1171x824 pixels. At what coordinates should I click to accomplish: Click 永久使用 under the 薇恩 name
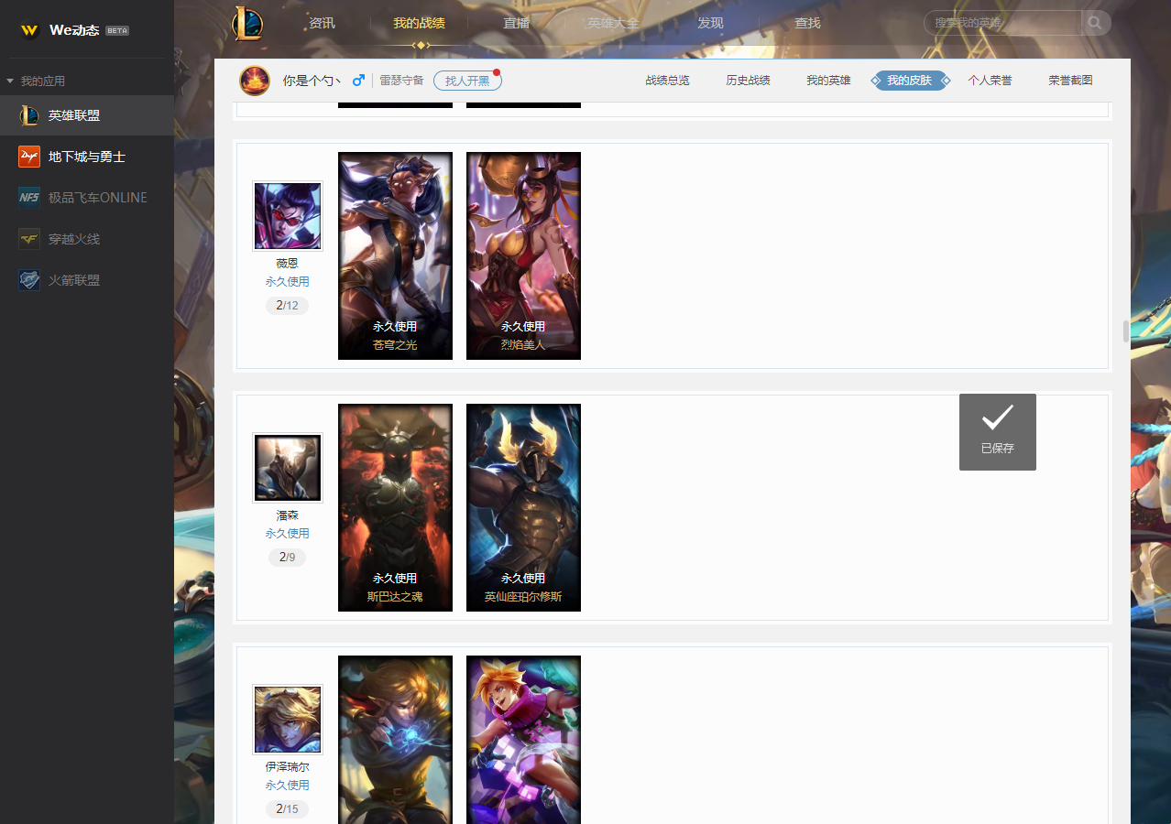[288, 282]
